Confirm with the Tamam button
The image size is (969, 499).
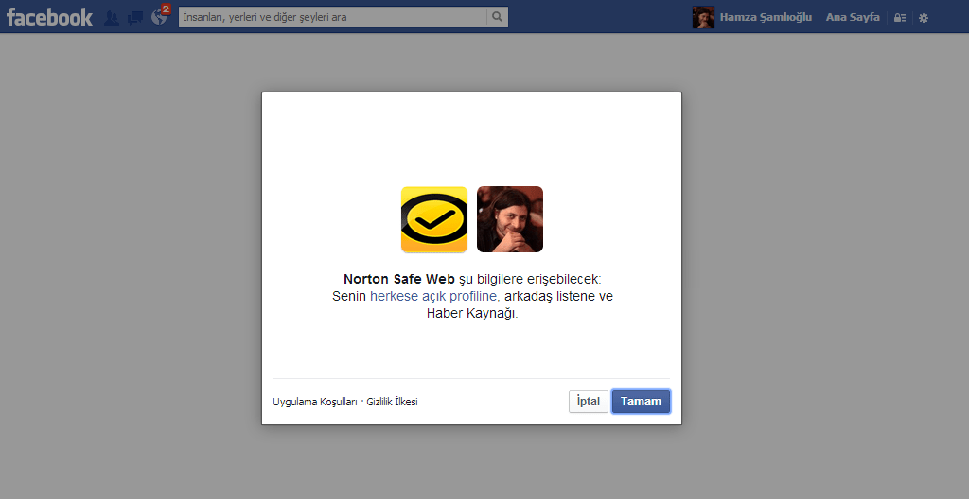(x=641, y=402)
